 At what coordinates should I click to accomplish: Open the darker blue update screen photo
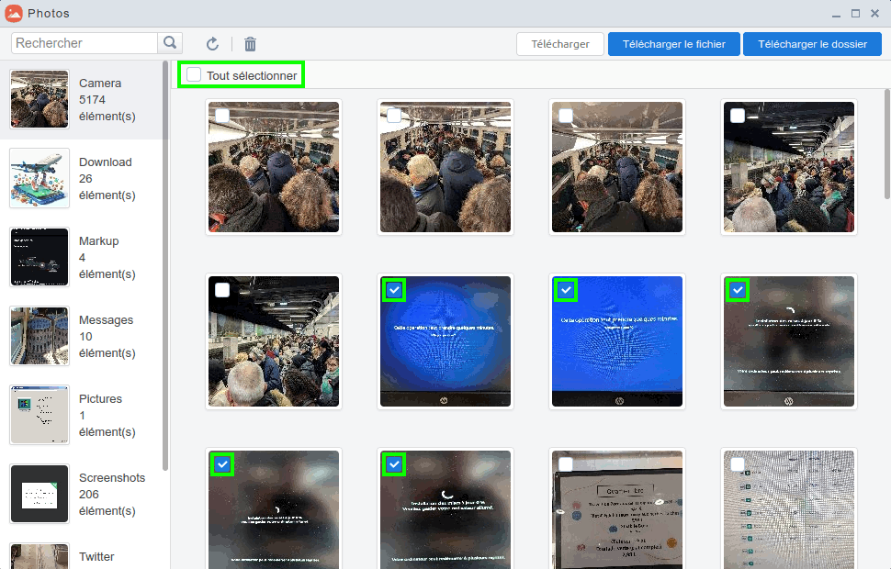[x=445, y=341]
